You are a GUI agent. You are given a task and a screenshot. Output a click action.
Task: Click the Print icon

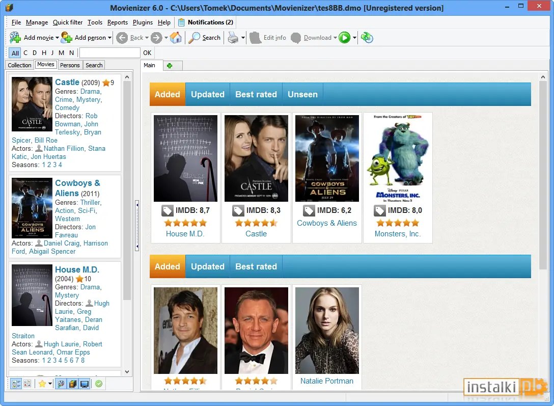(x=233, y=38)
